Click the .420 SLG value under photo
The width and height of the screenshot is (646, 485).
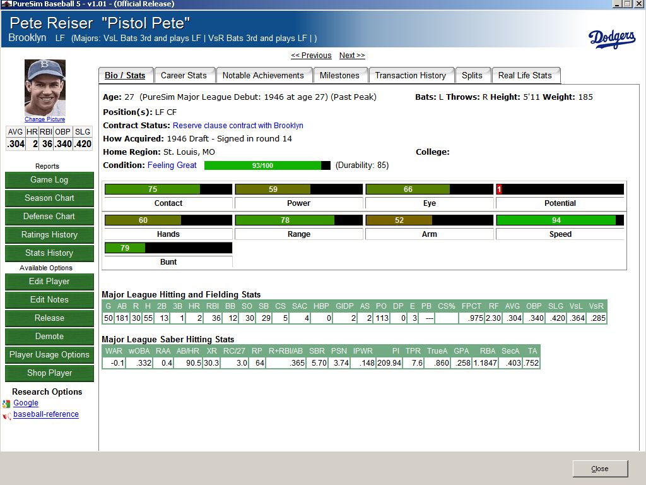click(83, 144)
